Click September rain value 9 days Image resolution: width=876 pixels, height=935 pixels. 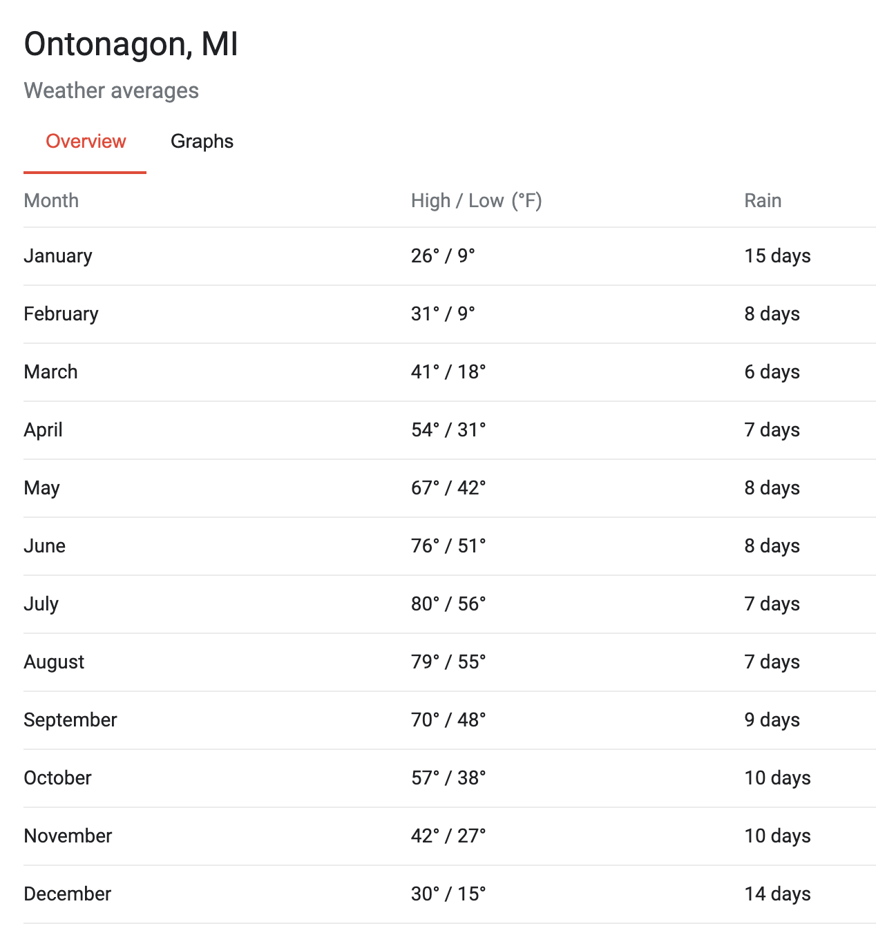pyautogui.click(x=772, y=720)
